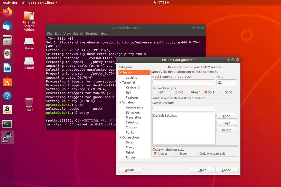Select the Colours category in tree
Image resolution: width=281 pixels, height=187 pixels.
click(x=131, y=127)
